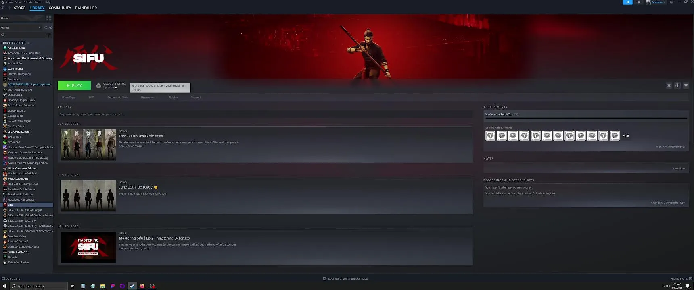
Task: Open Sifu Store Page link
Action: tap(69, 97)
